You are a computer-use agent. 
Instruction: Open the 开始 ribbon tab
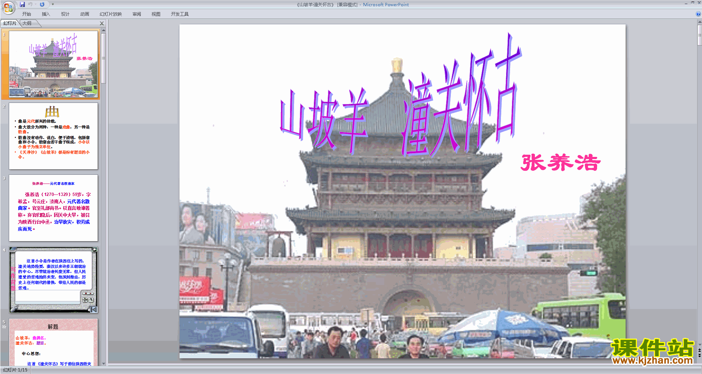pyautogui.click(x=27, y=14)
